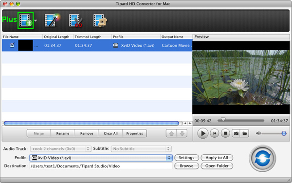Image resolution: width=292 pixels, height=183 pixels.
Task: Click the horizontal file list scrollbar
Action: click(91, 123)
